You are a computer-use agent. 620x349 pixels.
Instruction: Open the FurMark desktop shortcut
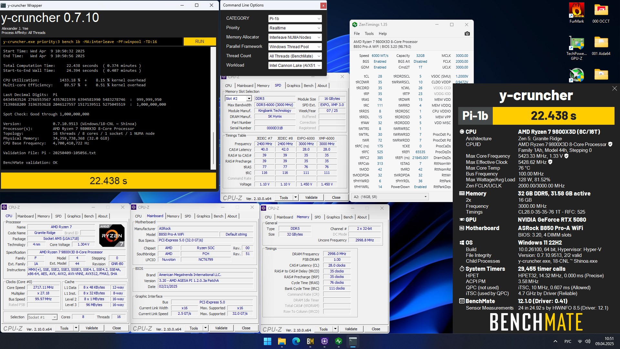coord(576,13)
